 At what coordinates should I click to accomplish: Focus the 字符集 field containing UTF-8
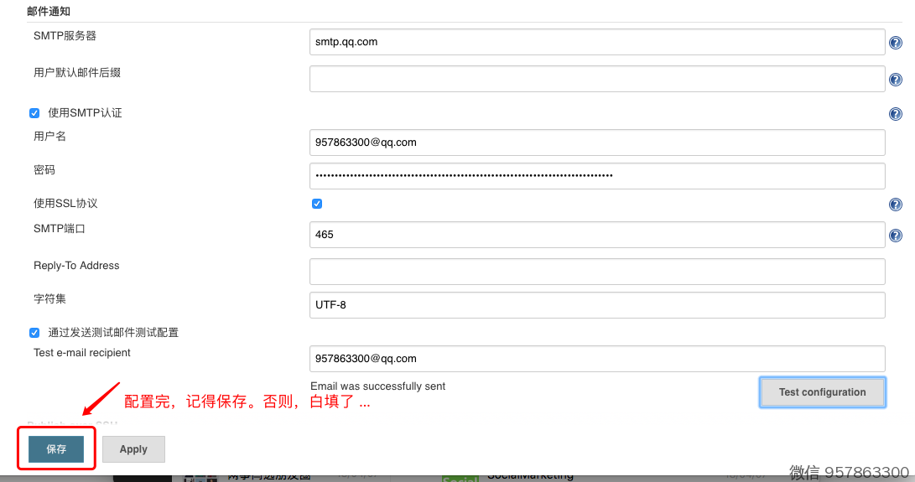(x=596, y=305)
